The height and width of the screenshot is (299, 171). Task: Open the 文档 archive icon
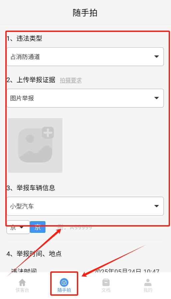point(106,282)
